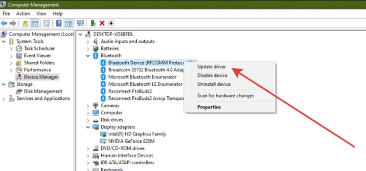This screenshot has height=171, width=366.
Task: Collapse the System Tools node
Action: pyautogui.click(x=4, y=41)
